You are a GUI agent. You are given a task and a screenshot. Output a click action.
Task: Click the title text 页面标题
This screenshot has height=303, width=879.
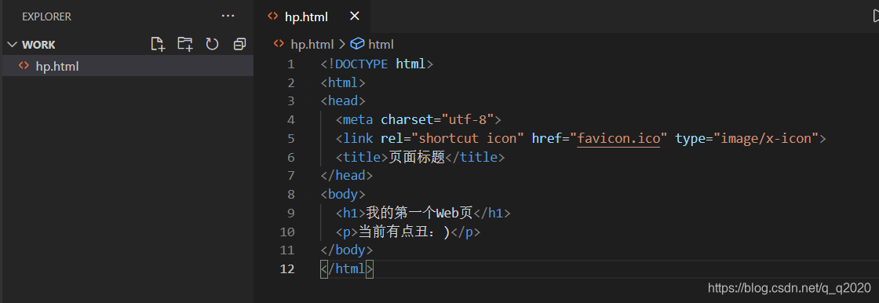[x=417, y=157]
